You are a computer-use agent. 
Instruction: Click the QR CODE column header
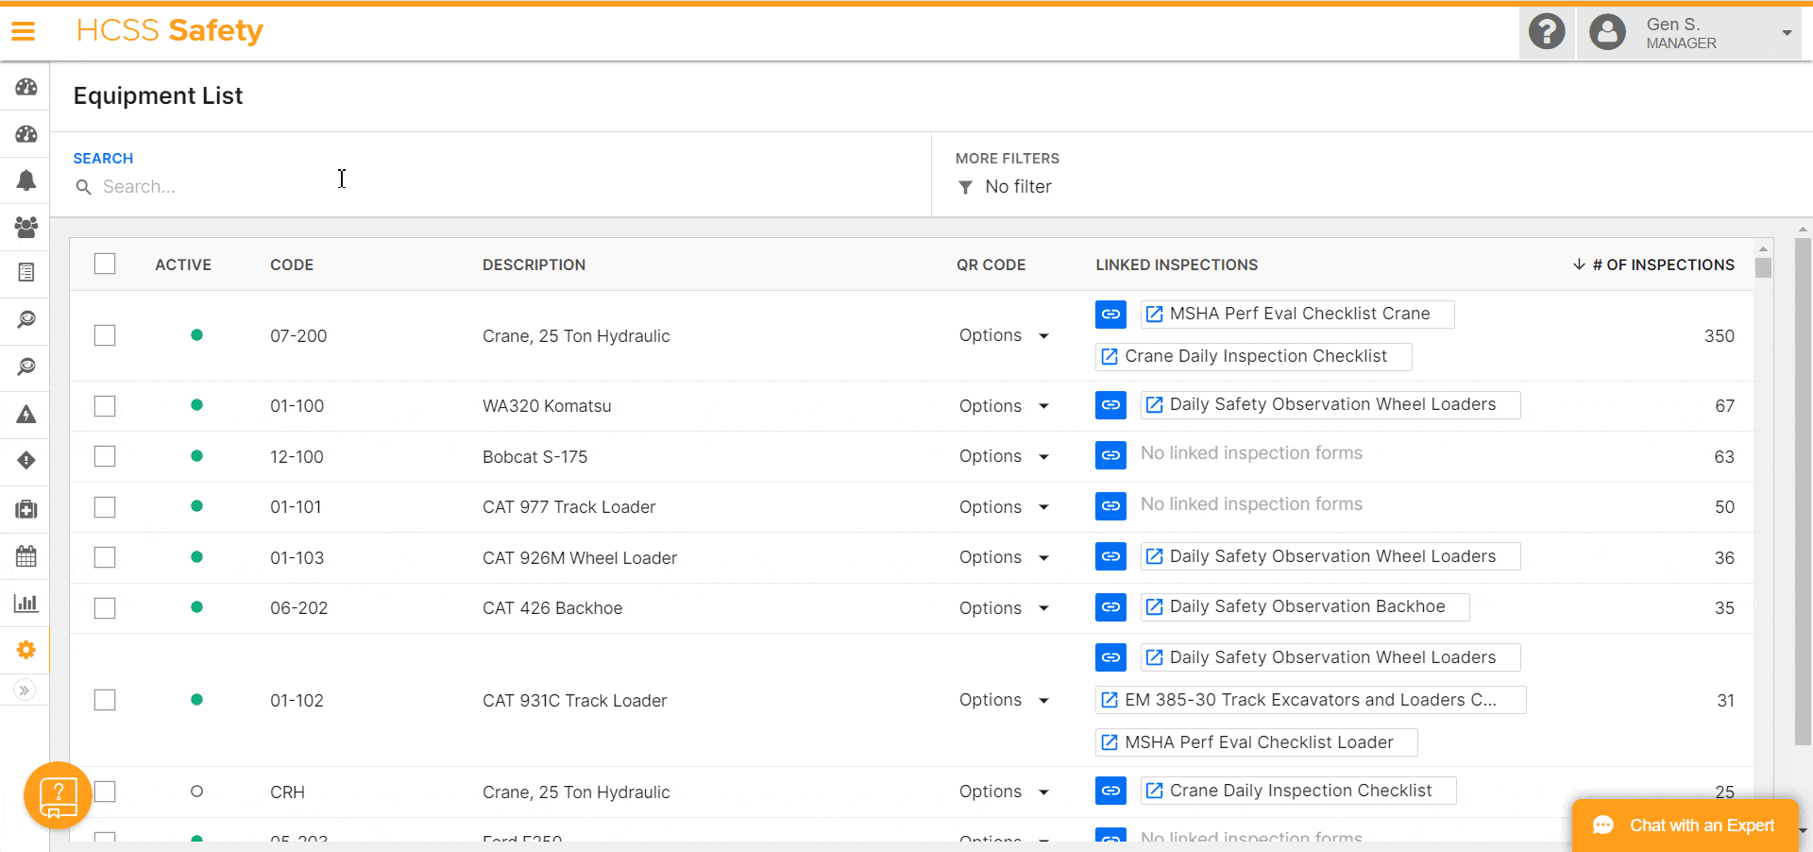pos(991,264)
